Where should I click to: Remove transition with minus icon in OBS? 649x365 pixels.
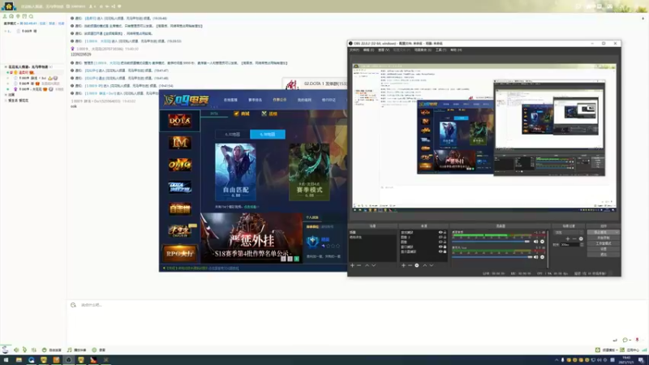(574, 238)
